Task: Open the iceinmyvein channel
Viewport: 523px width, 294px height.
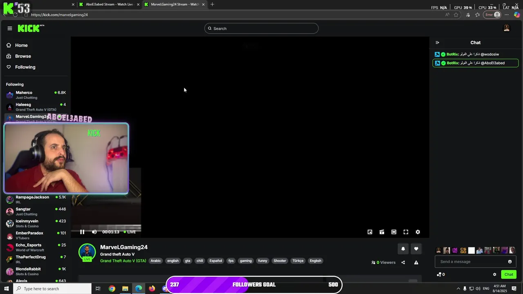Action: point(36,223)
